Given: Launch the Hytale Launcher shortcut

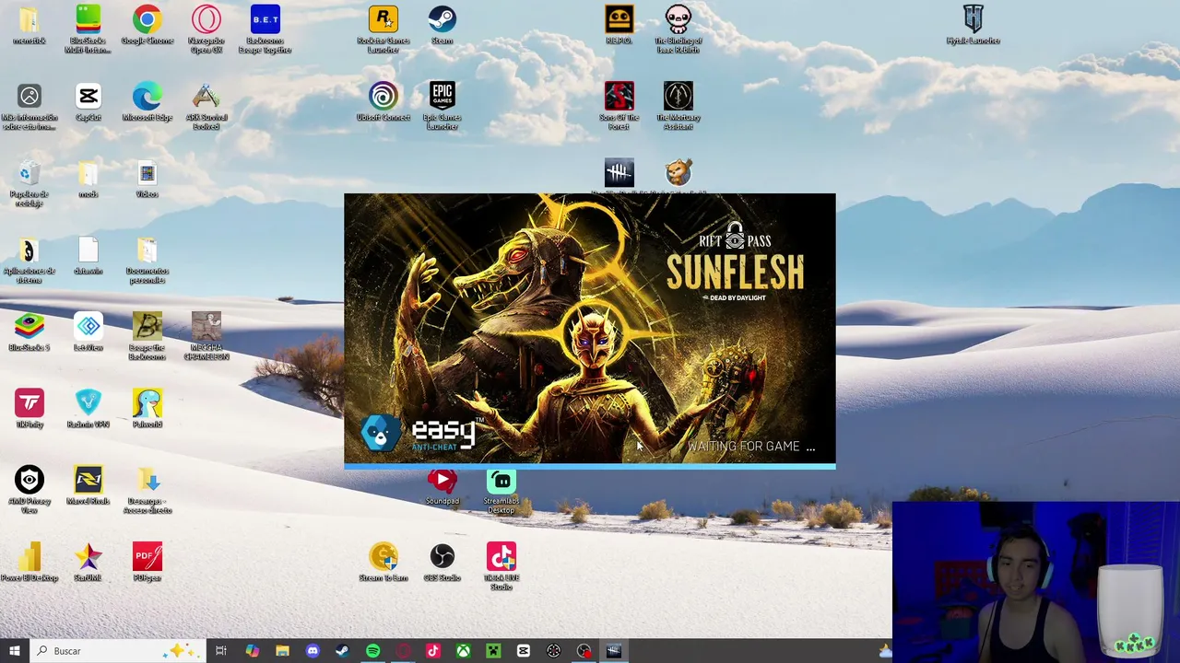Looking at the screenshot, I should point(973,26).
